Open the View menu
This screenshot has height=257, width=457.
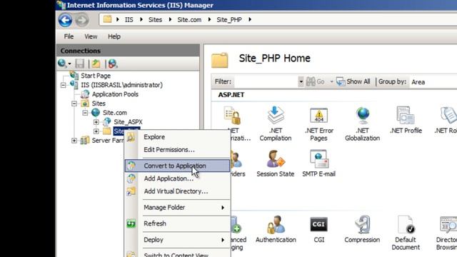pyautogui.click(x=91, y=36)
